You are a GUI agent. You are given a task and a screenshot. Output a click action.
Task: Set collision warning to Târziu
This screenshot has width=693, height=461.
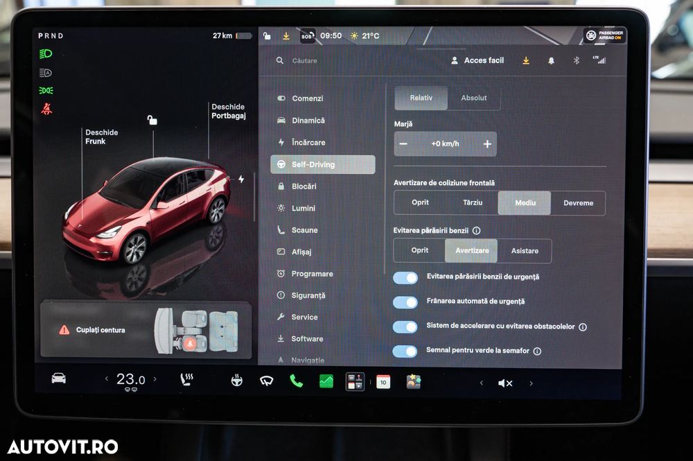click(473, 202)
